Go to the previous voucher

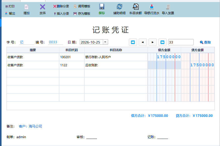143,42
